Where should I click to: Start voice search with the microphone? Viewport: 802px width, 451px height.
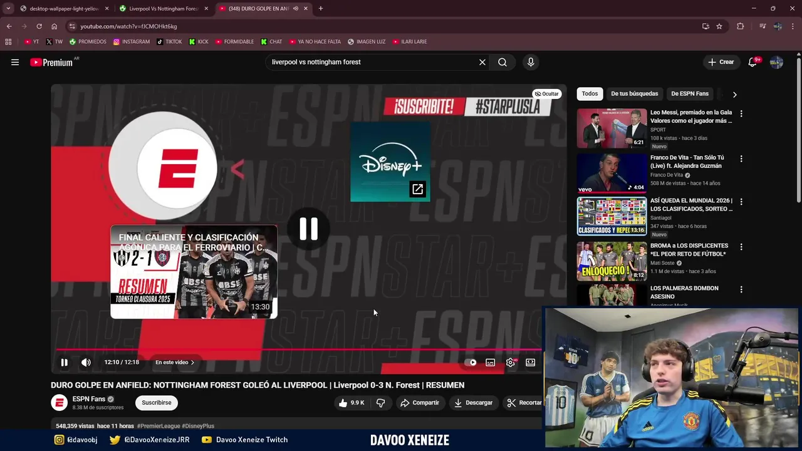coord(531,62)
